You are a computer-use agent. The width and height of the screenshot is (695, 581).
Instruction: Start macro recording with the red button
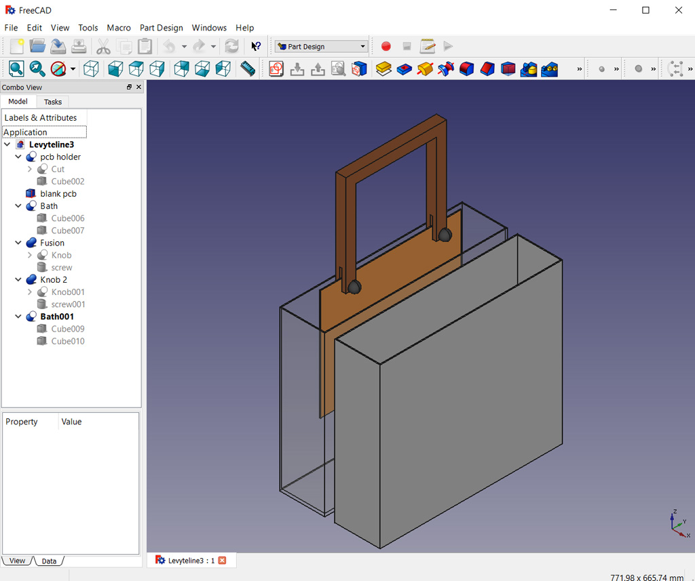click(x=386, y=47)
